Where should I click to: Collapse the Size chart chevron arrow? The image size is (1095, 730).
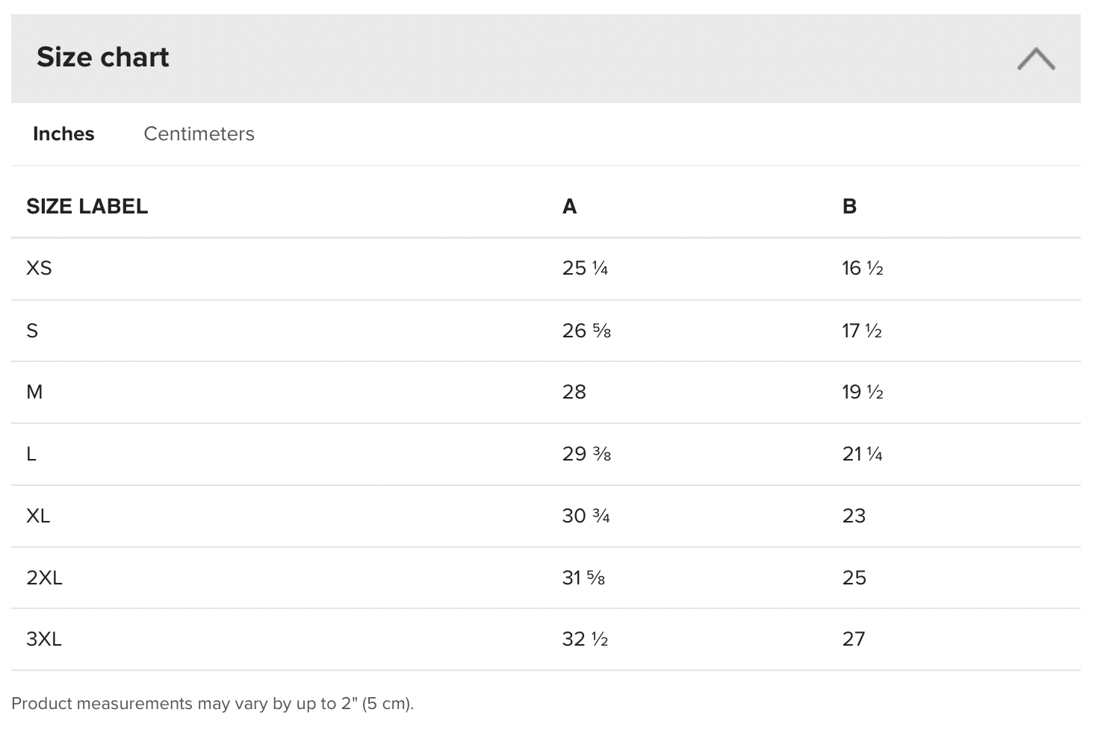click(x=1035, y=59)
